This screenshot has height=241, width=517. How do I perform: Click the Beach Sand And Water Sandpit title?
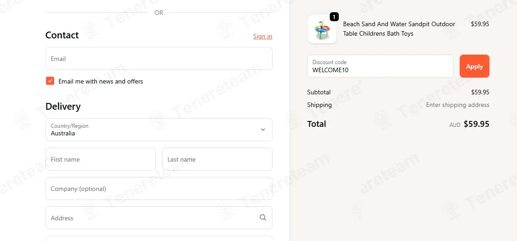click(x=399, y=29)
